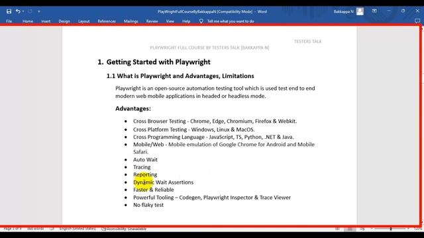424x238 pixels.
Task: Open Ribbon Display Options icon
Action: point(374,11)
